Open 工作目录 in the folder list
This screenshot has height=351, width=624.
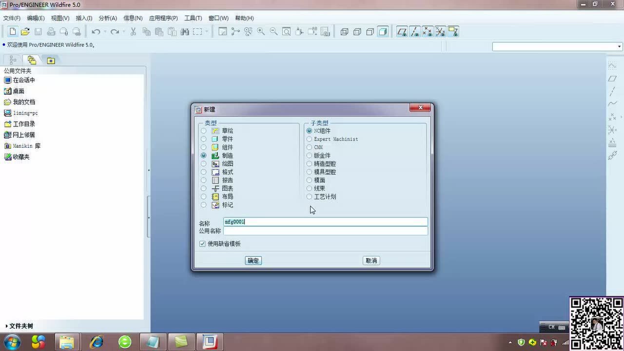[x=23, y=124]
